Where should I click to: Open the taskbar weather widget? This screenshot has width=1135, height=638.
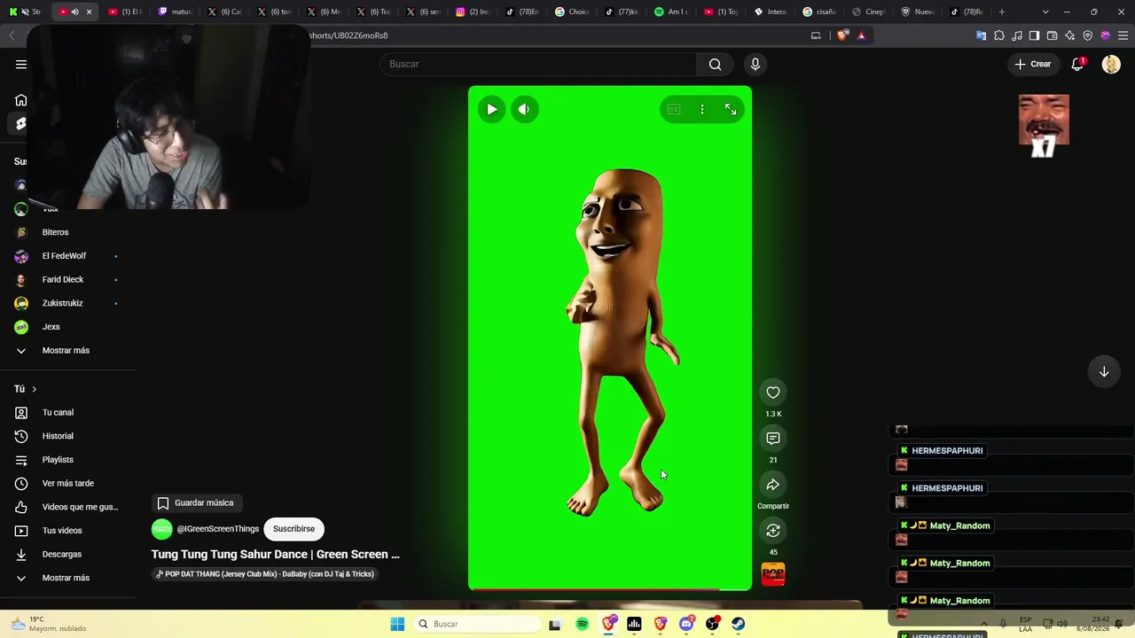[x=50, y=624]
